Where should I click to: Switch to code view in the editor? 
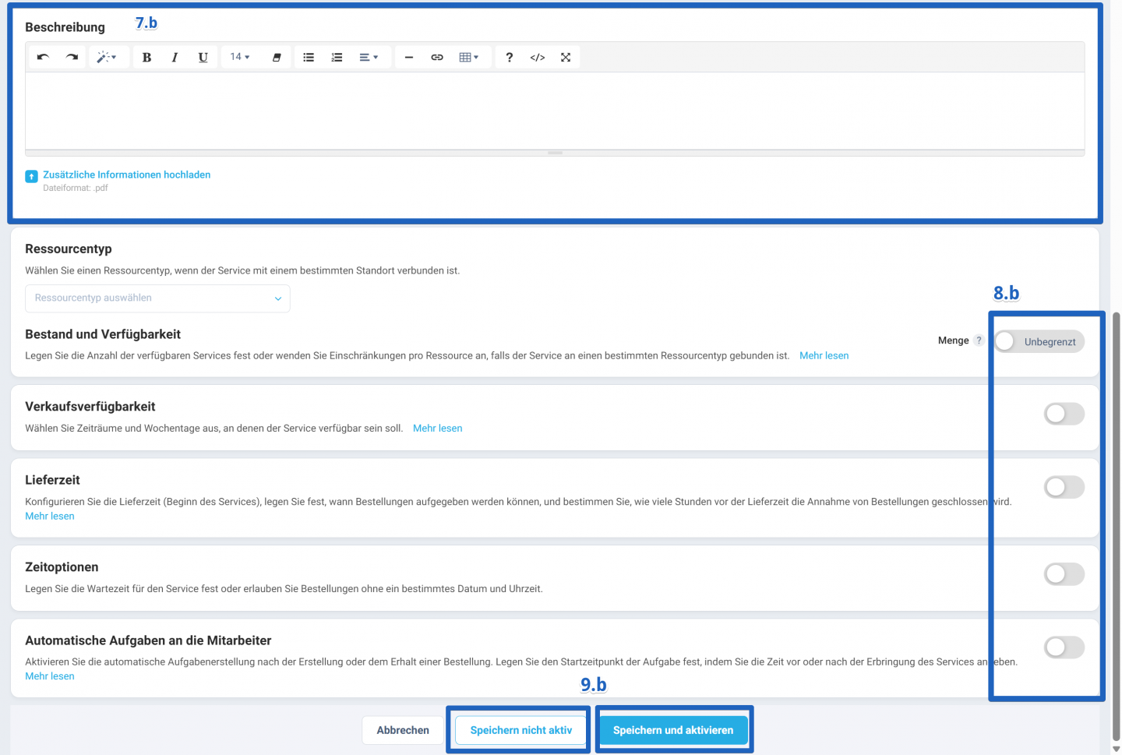click(538, 57)
